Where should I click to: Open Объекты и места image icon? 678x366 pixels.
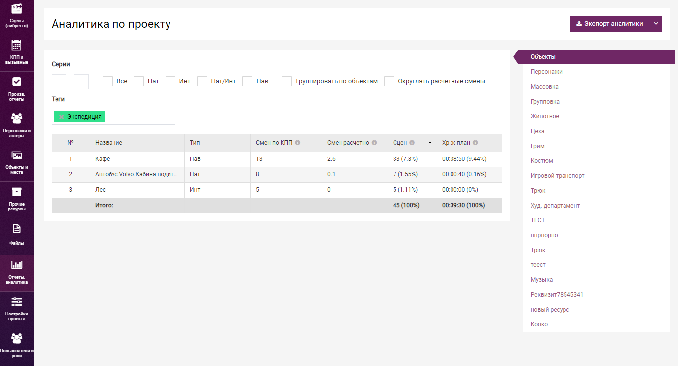[17, 155]
